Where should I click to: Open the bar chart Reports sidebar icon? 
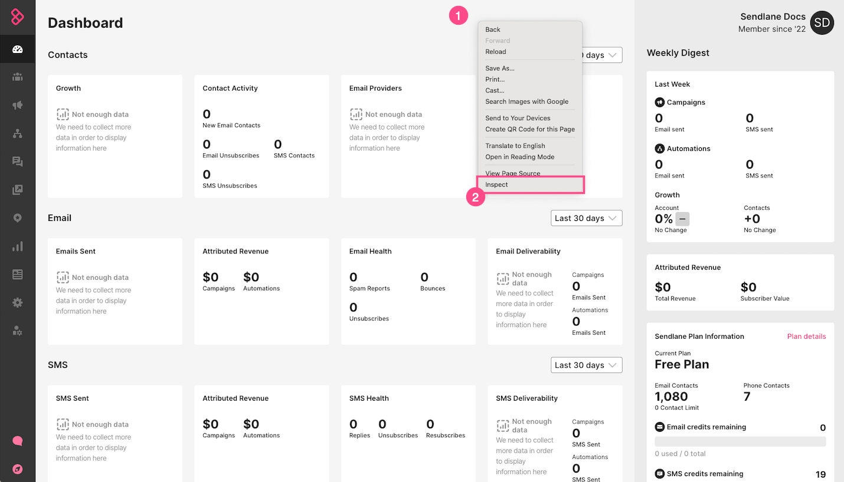coord(18,246)
